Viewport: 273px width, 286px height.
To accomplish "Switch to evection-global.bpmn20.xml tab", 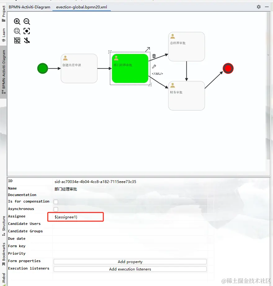I will pos(82,7).
